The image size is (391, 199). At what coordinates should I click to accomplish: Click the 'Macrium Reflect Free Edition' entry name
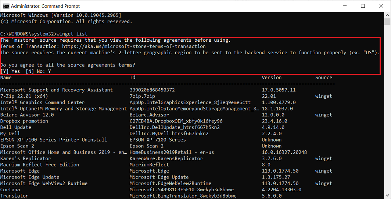click(x=40, y=165)
